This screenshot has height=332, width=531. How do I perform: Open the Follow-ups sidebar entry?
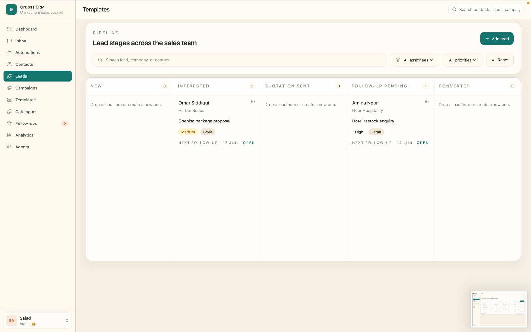click(x=38, y=123)
